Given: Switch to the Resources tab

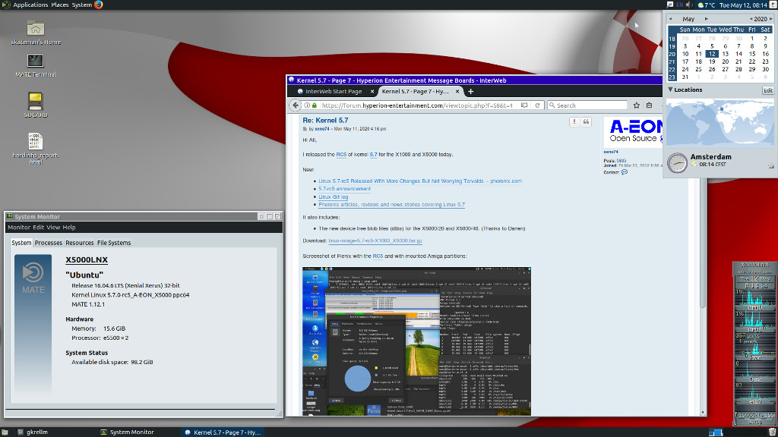Looking at the screenshot, I should (79, 243).
